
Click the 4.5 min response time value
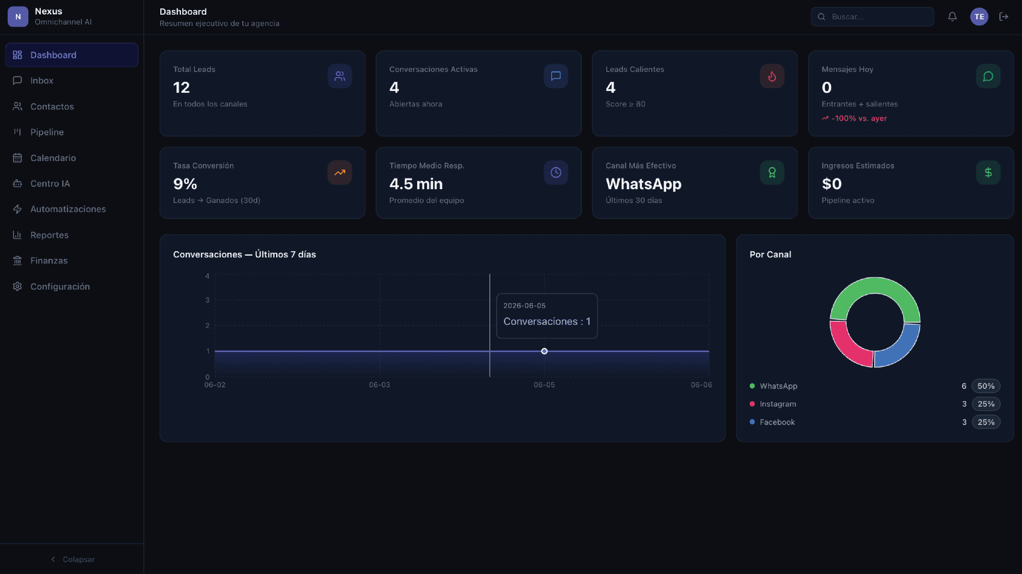(416, 183)
